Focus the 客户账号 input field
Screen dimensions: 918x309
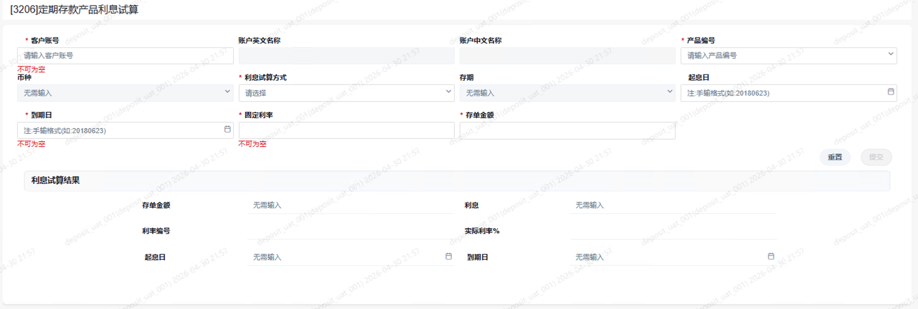tap(125, 56)
